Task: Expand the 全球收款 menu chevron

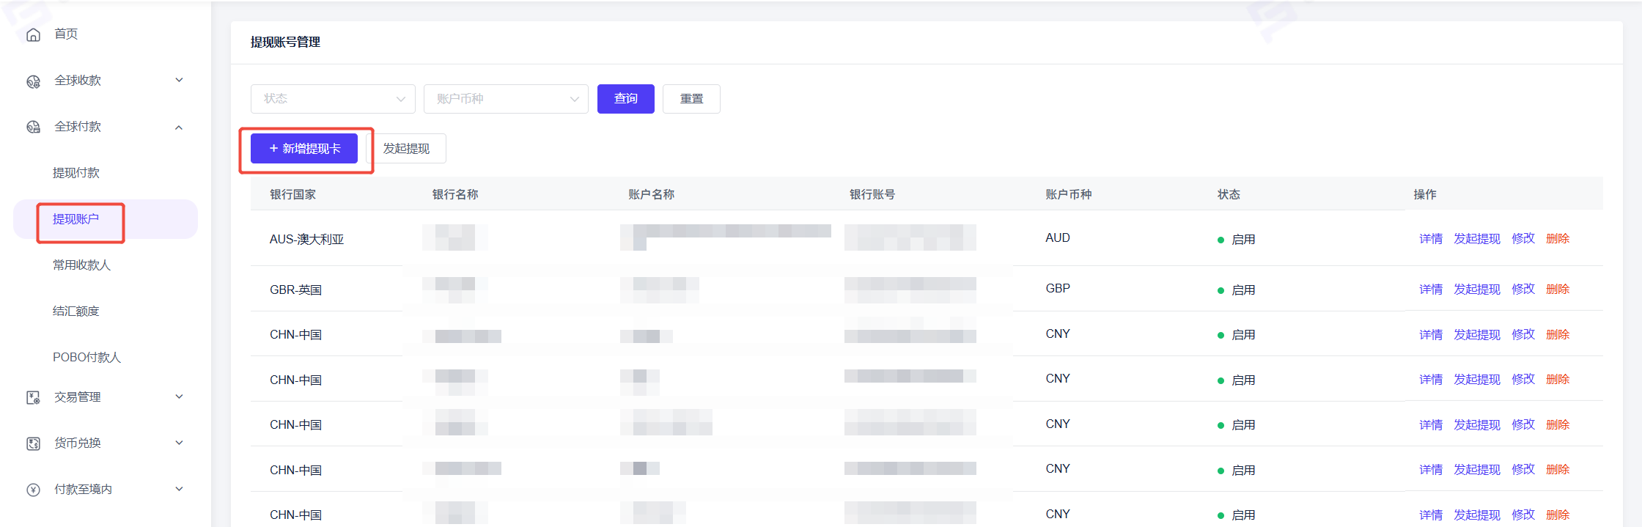Action: [179, 81]
